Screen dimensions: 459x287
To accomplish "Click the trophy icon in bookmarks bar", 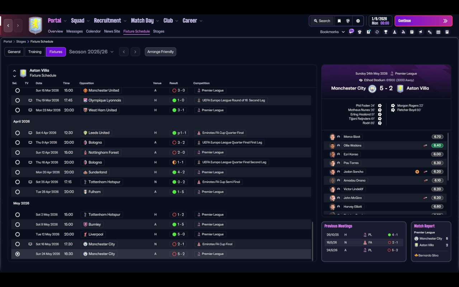I will [386, 32].
